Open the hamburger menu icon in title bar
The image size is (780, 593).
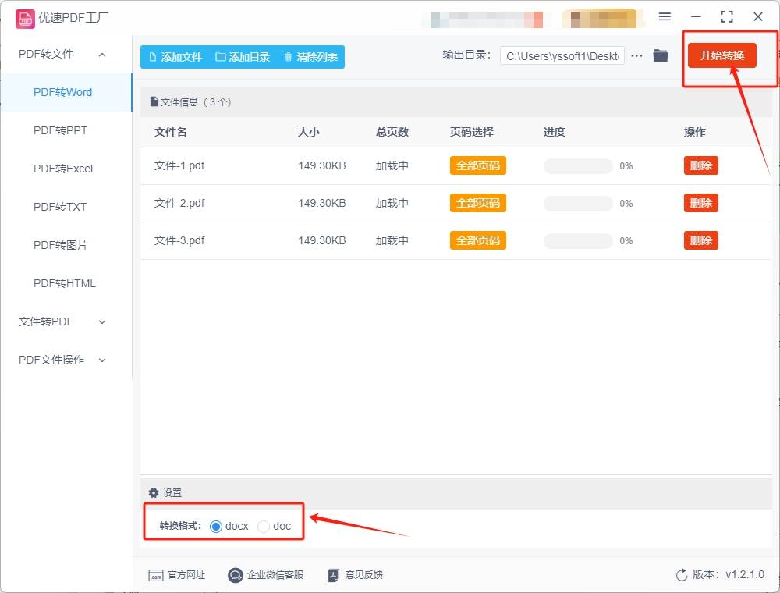coord(665,16)
